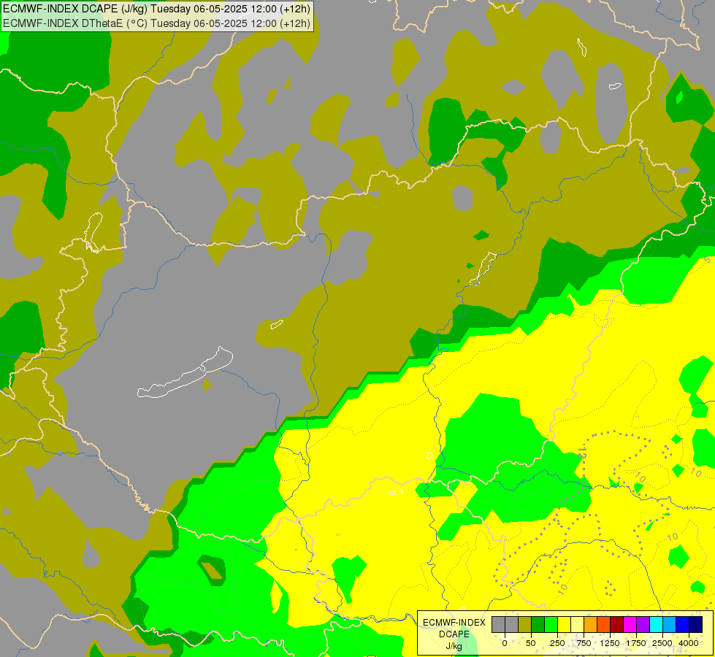Pick the light orange legend swatch
The image size is (715, 657).
(591, 625)
